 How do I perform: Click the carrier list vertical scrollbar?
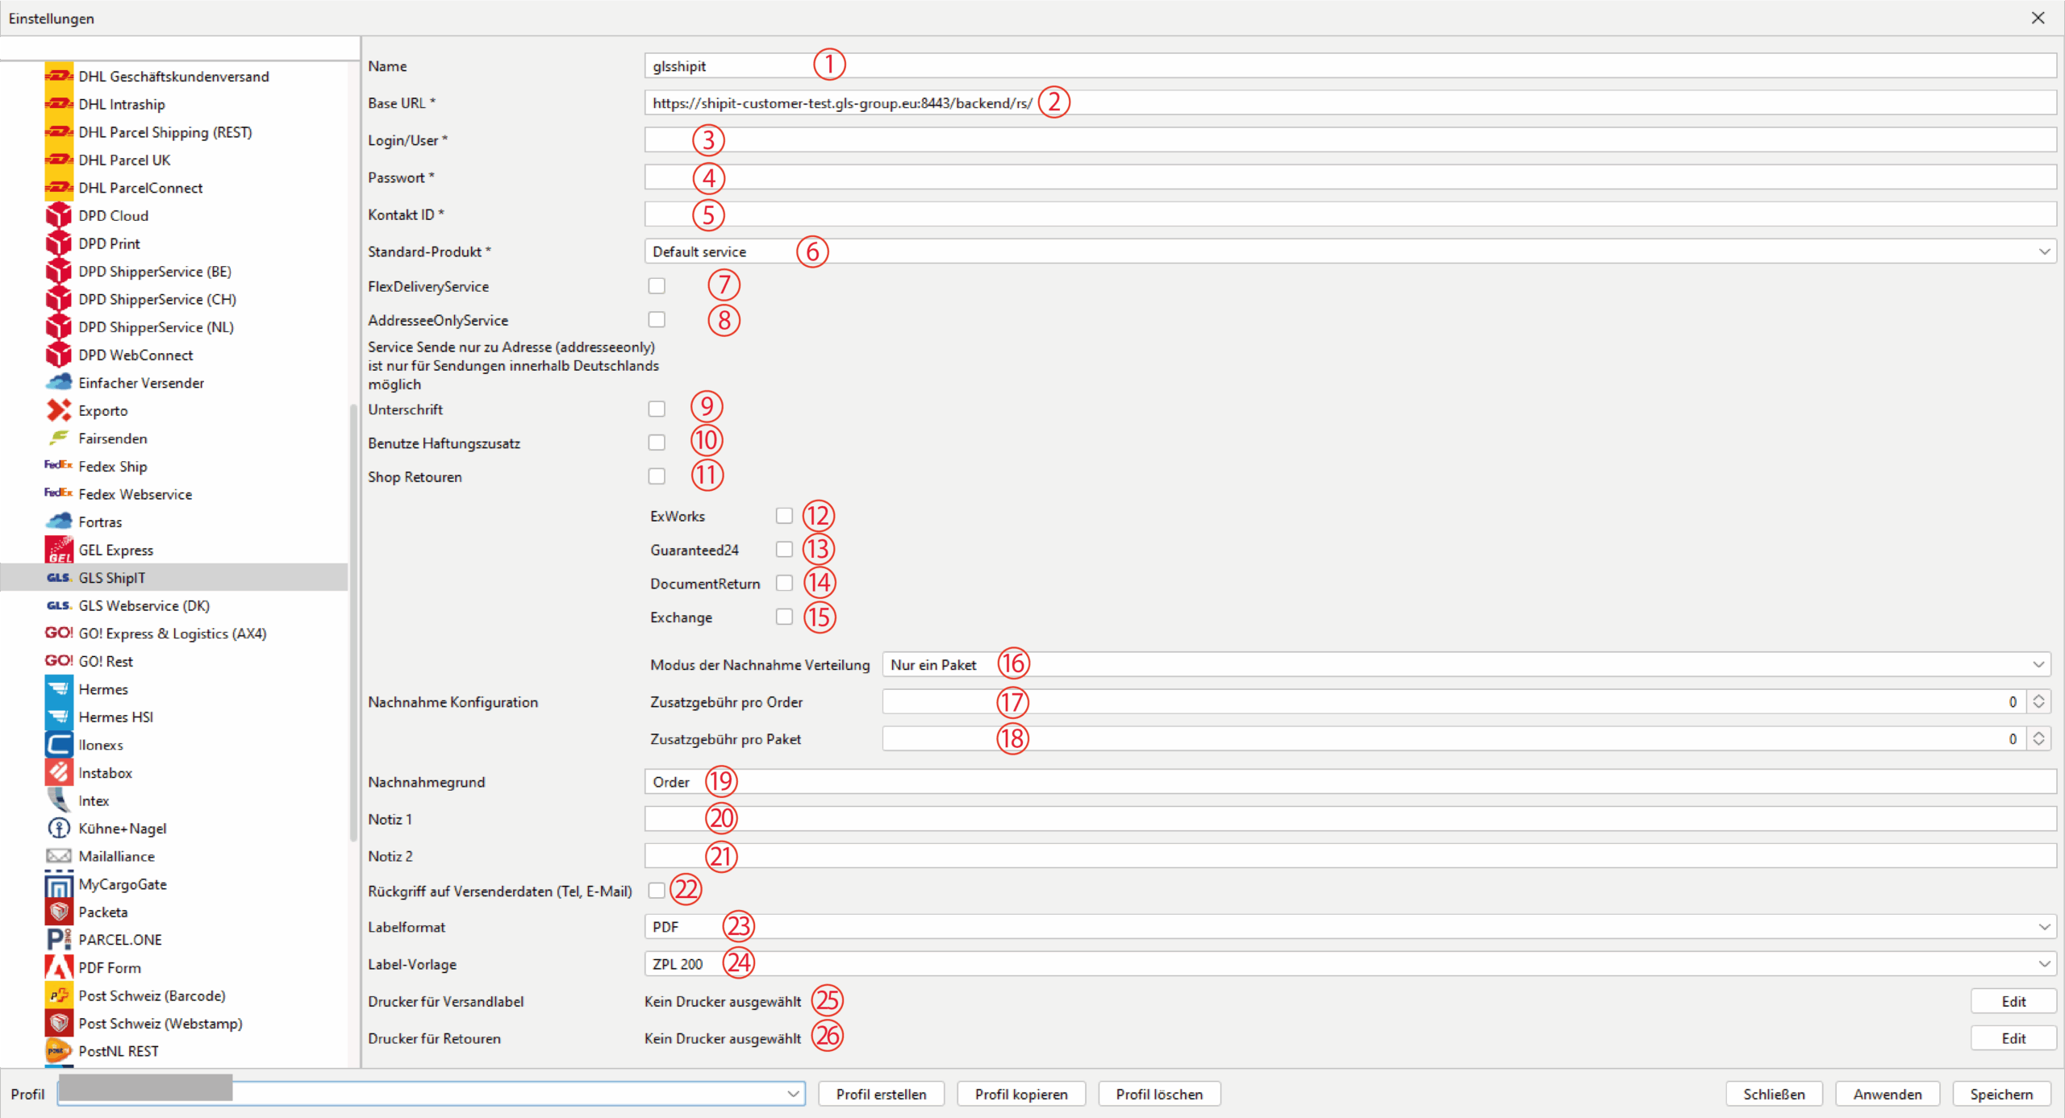coord(353,622)
